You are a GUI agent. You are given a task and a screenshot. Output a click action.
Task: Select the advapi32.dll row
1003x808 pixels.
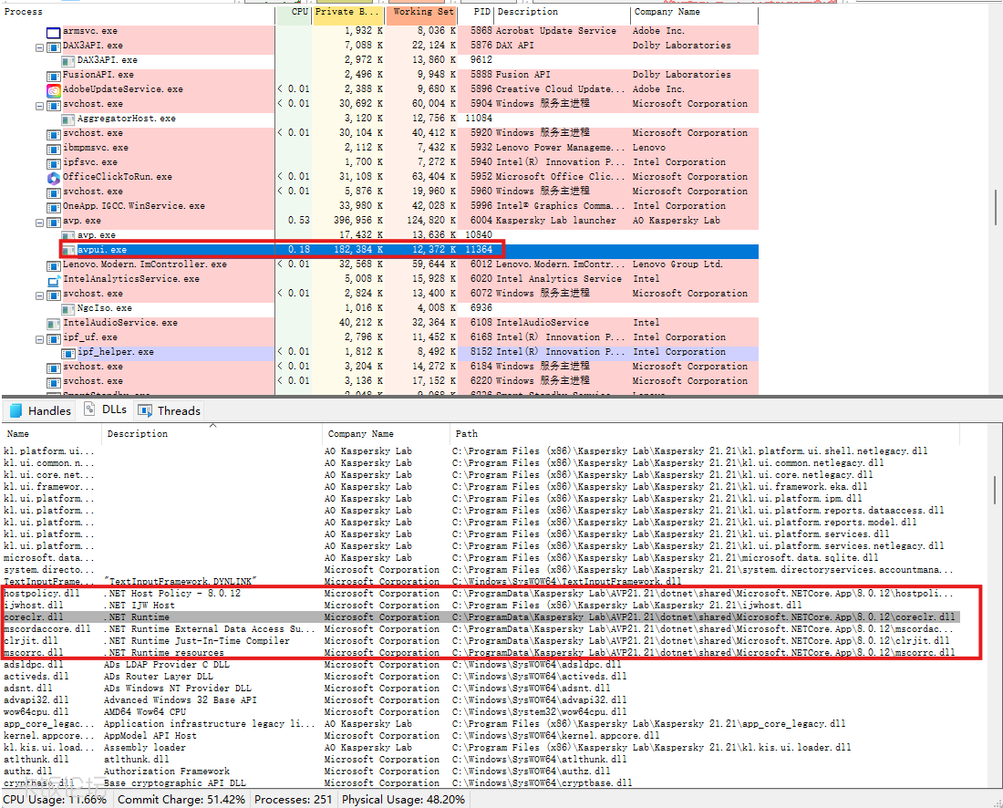pos(480,700)
